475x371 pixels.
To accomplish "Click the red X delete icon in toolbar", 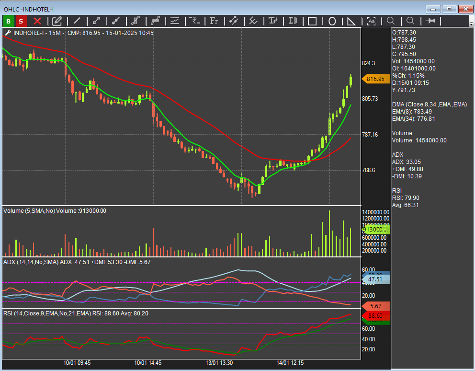I will click(37, 21).
